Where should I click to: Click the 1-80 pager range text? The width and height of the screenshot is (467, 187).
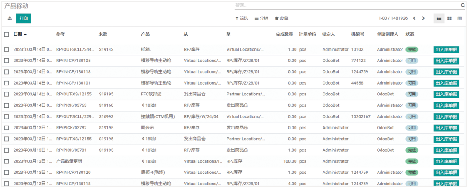393,18
